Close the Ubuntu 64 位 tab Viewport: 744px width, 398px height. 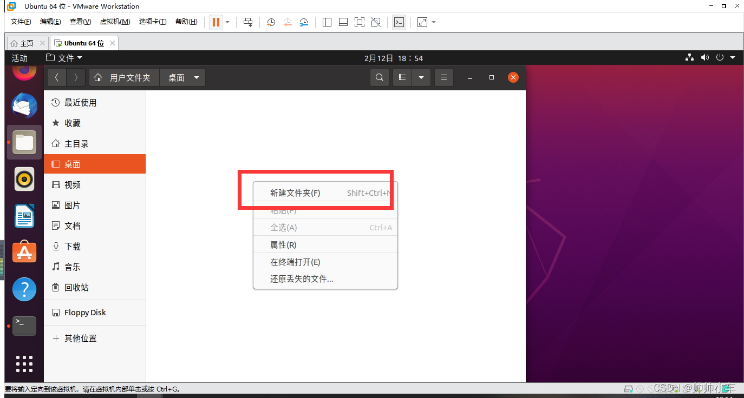112,43
